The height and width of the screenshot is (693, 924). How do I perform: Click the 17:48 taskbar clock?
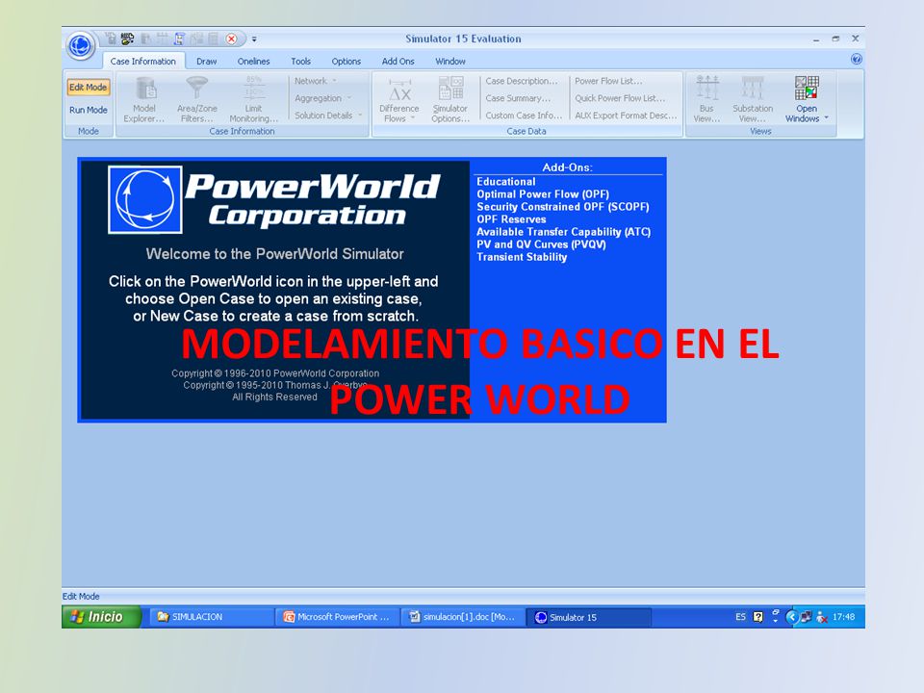843,617
